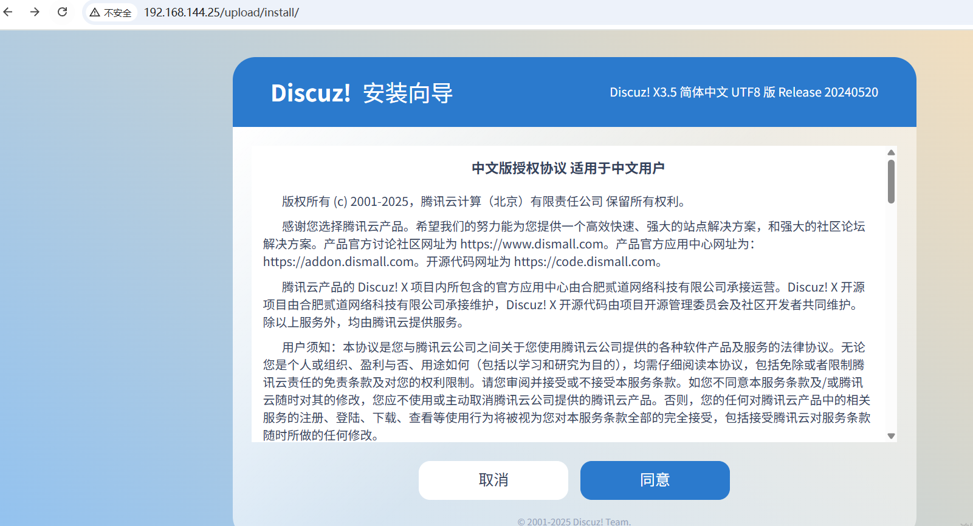The height and width of the screenshot is (526, 973).
Task: Click the browser forward arrow
Action: coord(35,12)
